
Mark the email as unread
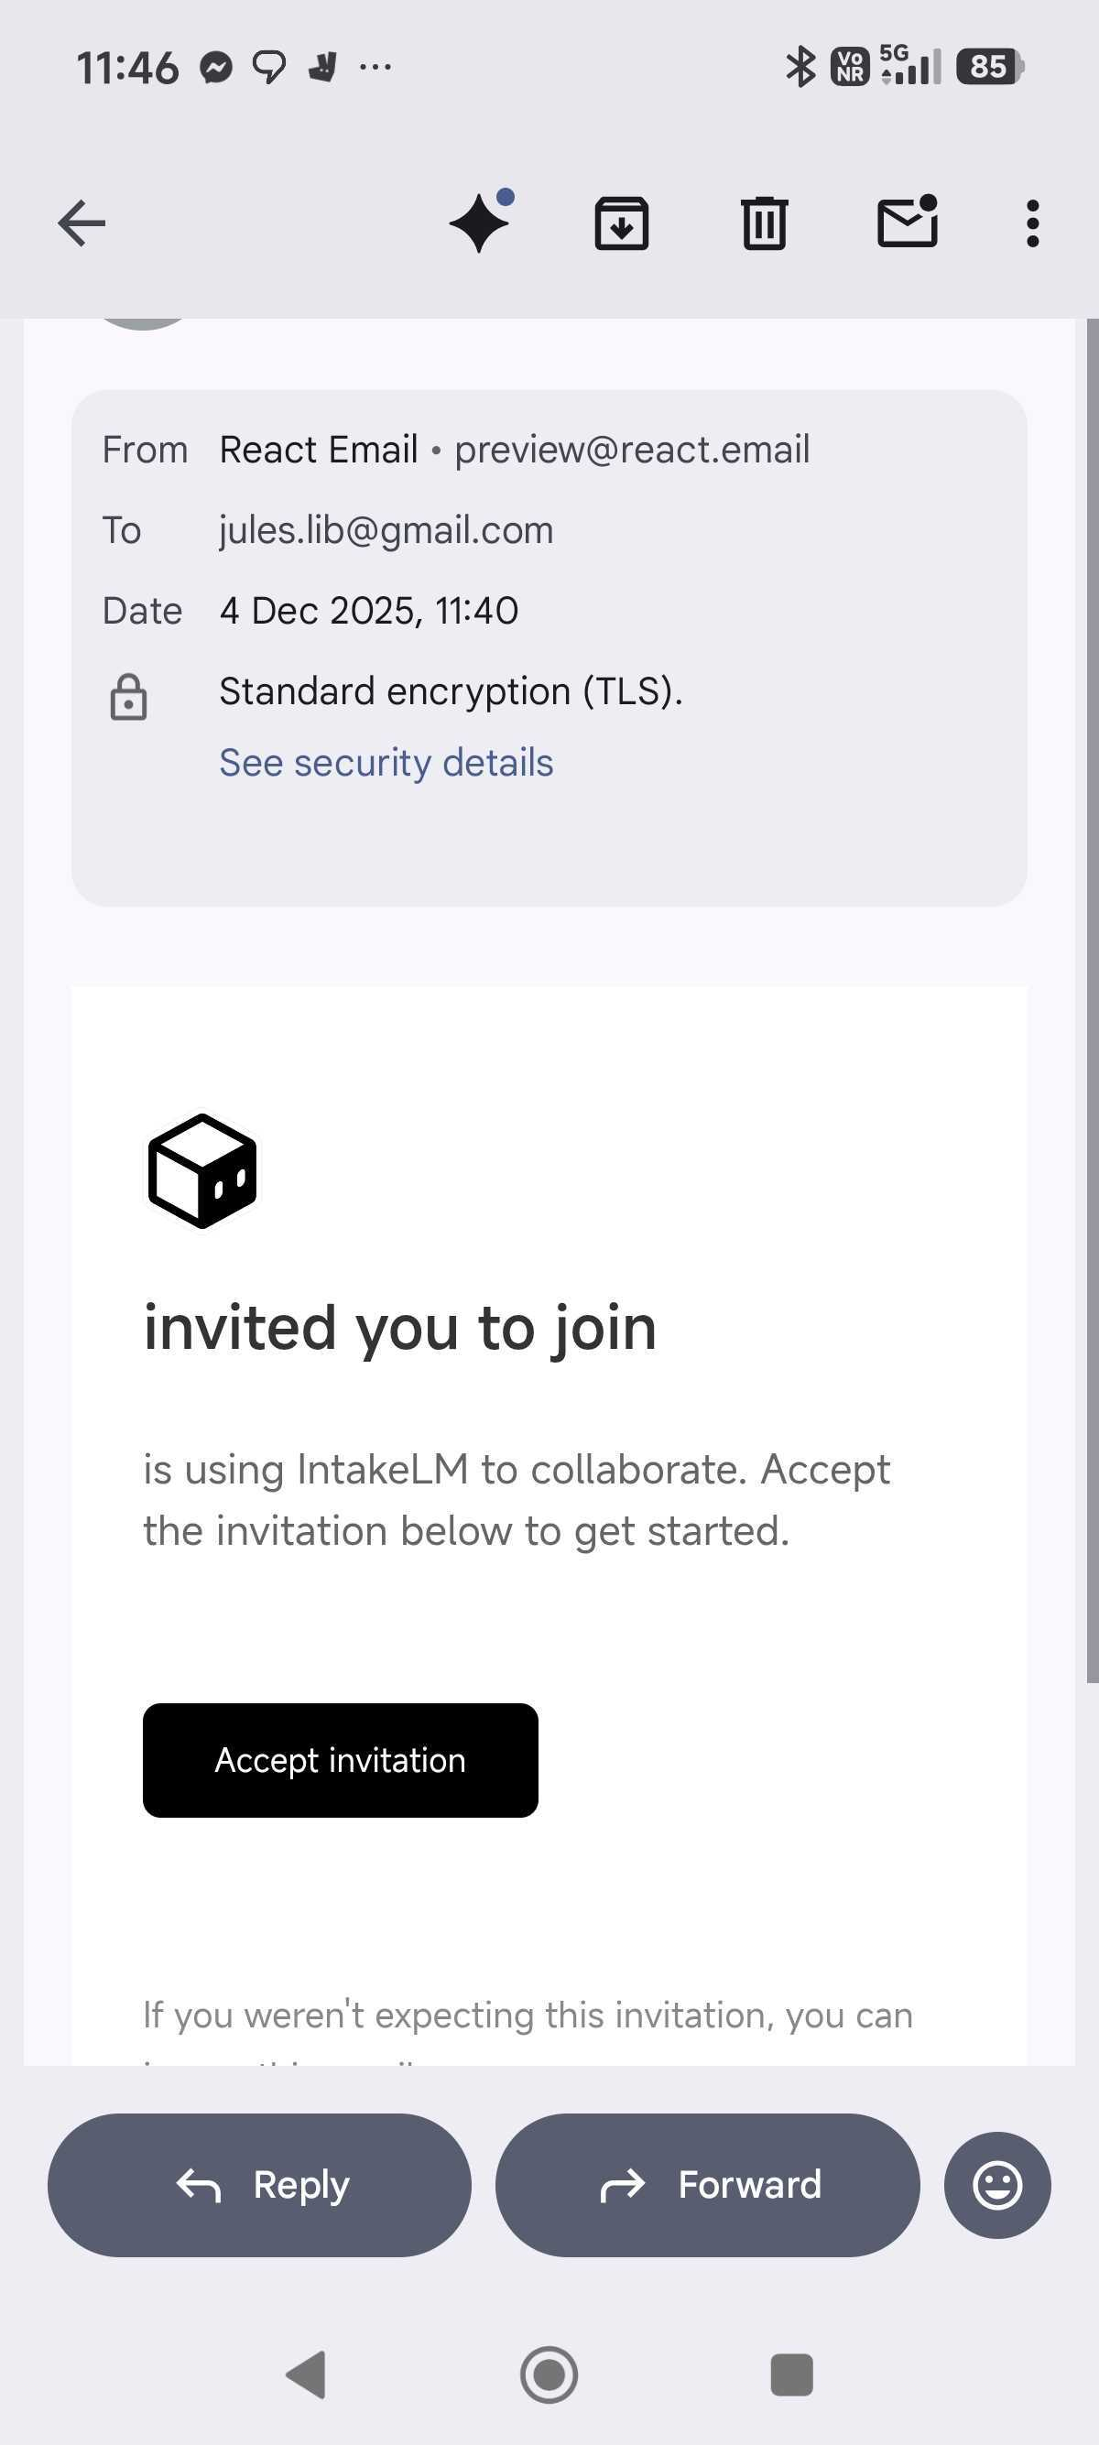coord(908,223)
